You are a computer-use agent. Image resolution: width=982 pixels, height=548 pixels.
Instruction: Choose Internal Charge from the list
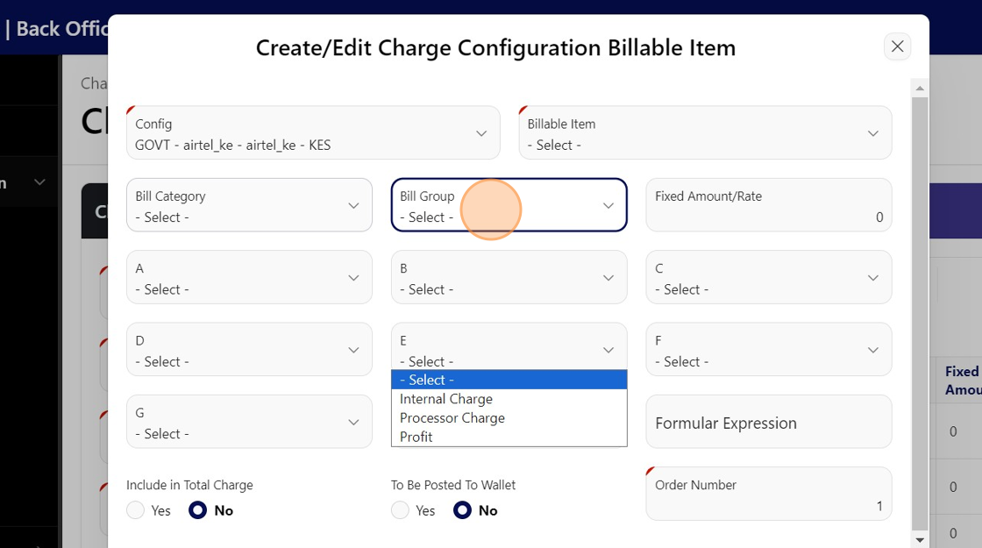click(446, 399)
